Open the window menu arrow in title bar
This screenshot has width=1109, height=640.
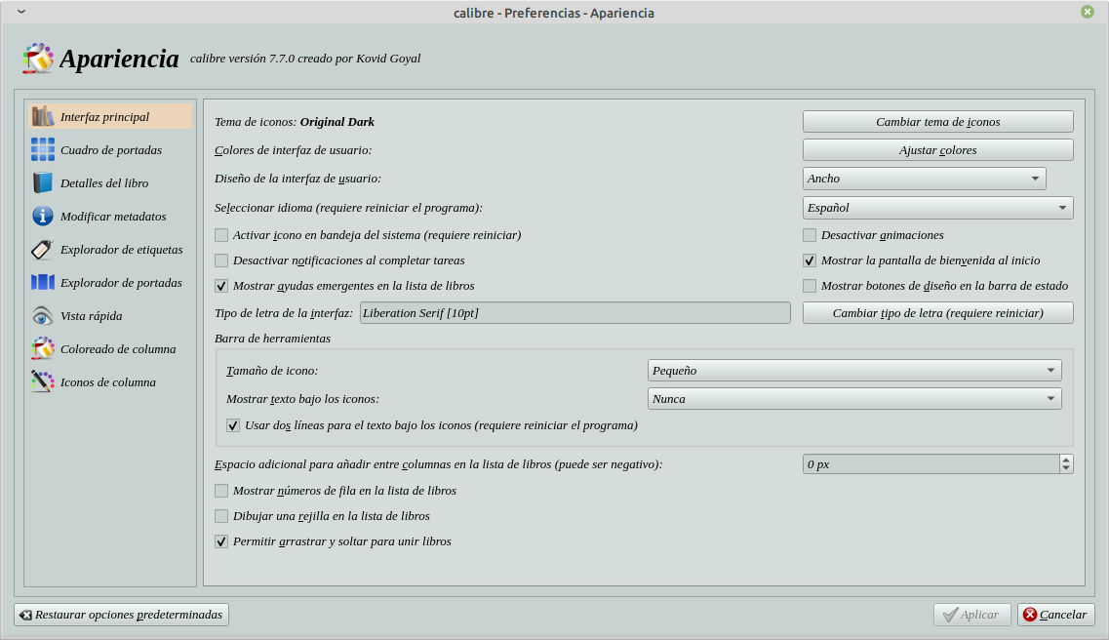[x=21, y=12]
